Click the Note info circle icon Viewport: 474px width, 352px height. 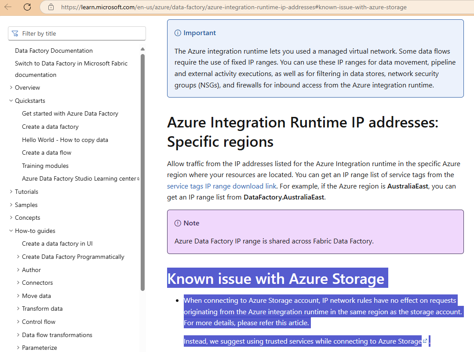(x=178, y=223)
